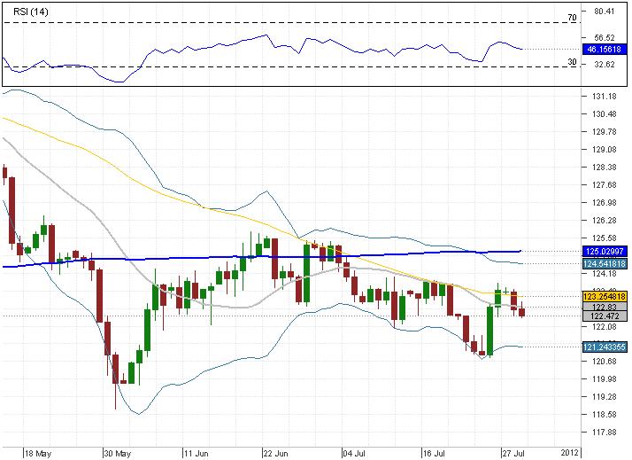The image size is (632, 460).
Task: Click the 124.541818 upper band price tag
Action: click(x=601, y=263)
